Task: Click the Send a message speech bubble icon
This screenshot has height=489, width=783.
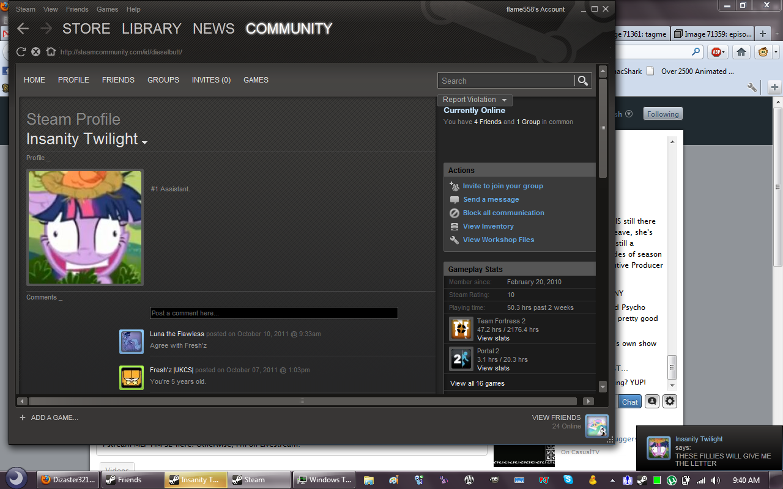Action: tap(454, 200)
